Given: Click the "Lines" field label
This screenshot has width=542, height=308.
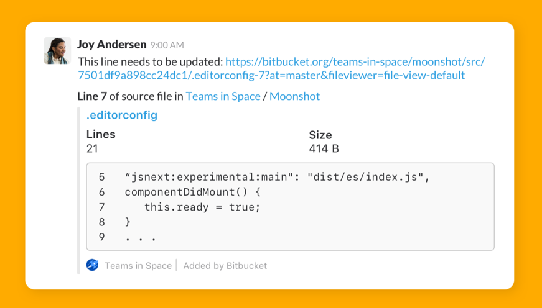Looking at the screenshot, I should click(101, 134).
